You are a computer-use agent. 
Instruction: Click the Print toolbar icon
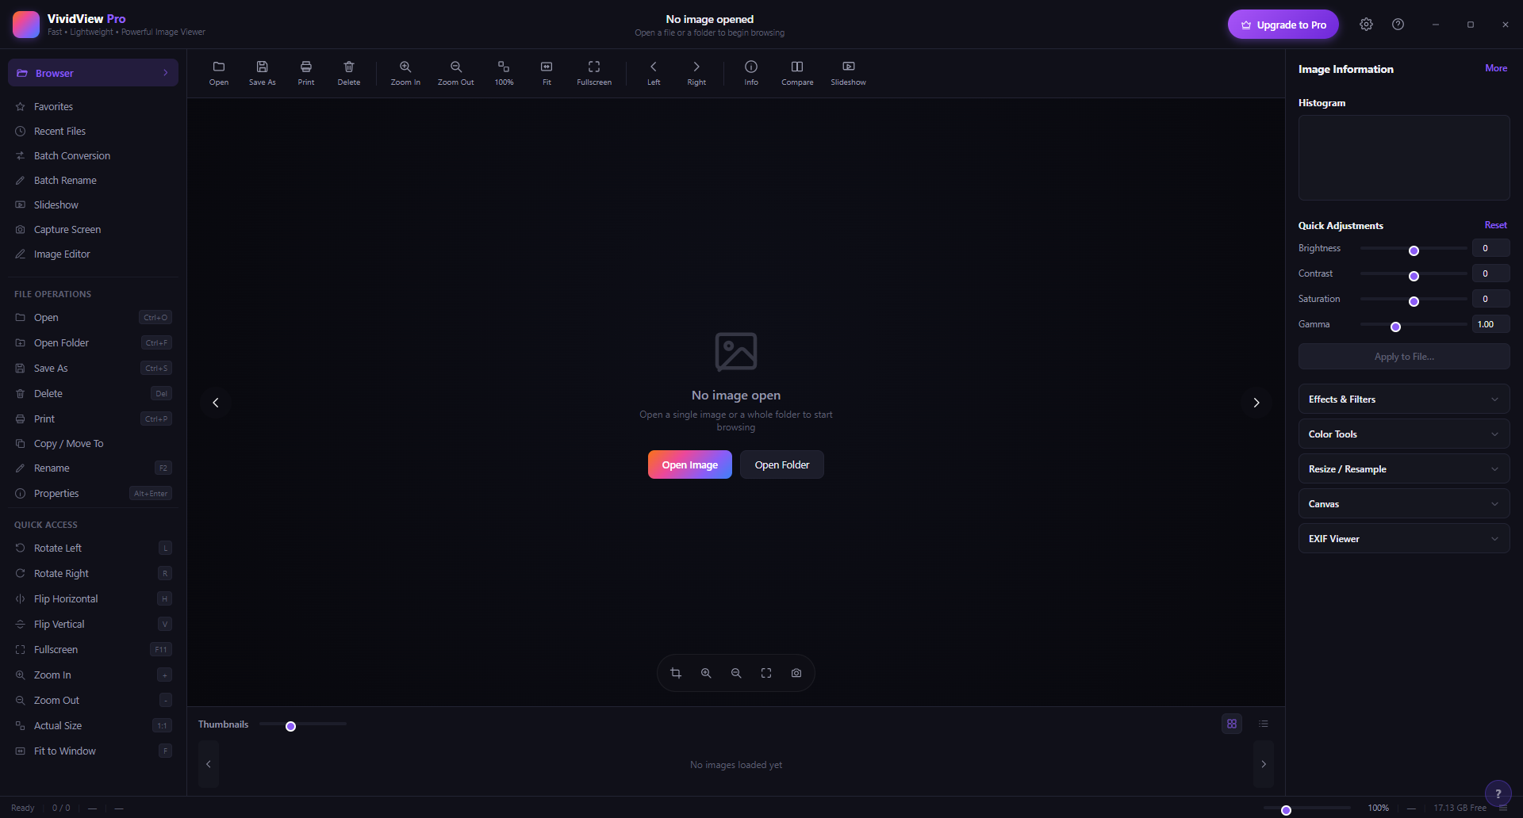306,73
